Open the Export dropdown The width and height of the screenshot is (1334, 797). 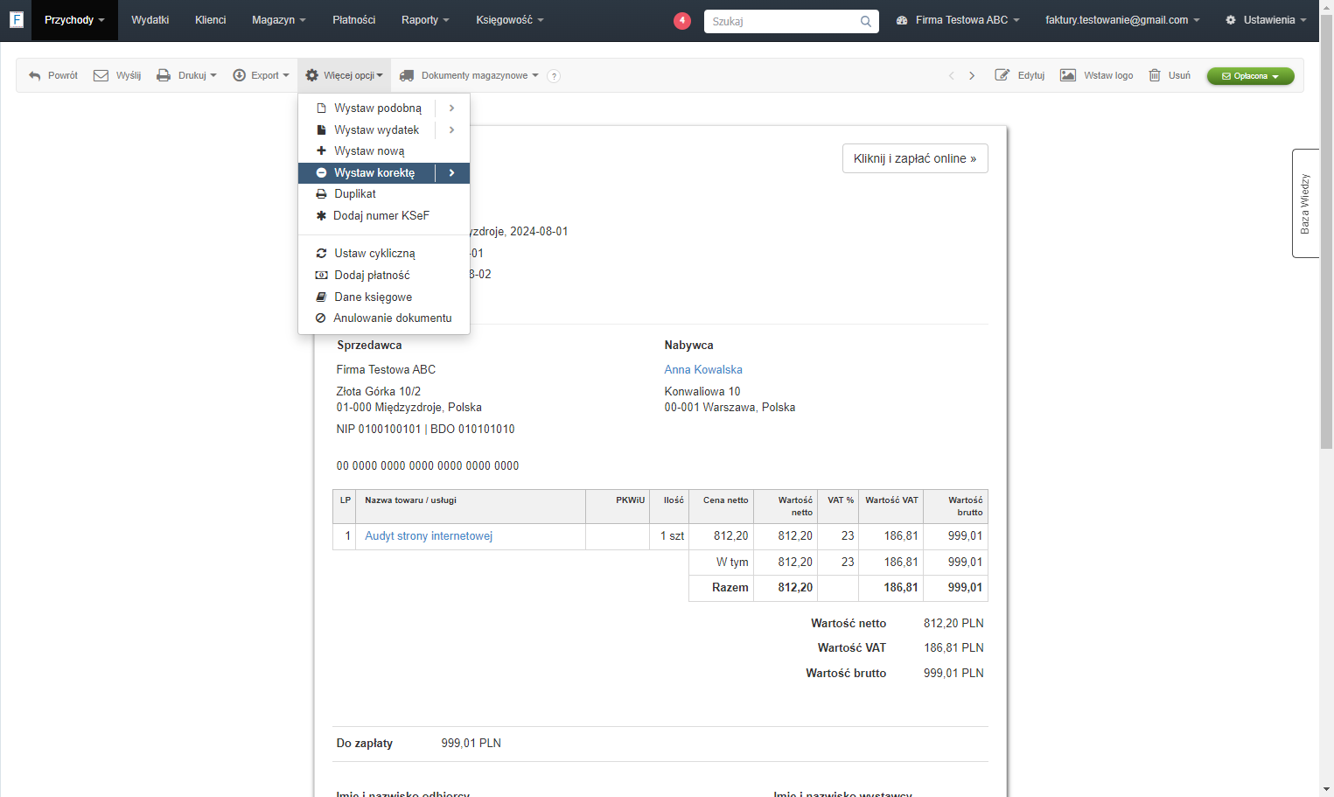click(261, 75)
